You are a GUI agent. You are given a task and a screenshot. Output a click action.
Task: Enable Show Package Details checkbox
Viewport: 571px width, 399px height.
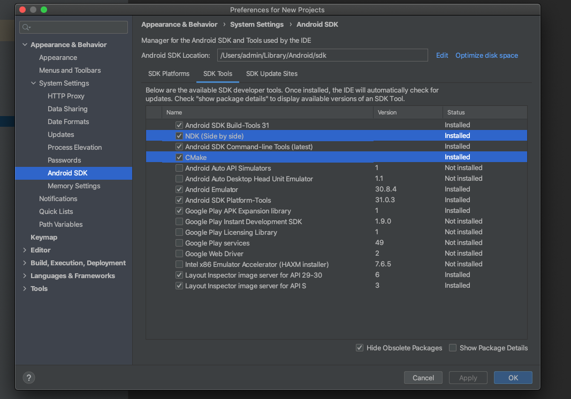pos(453,348)
